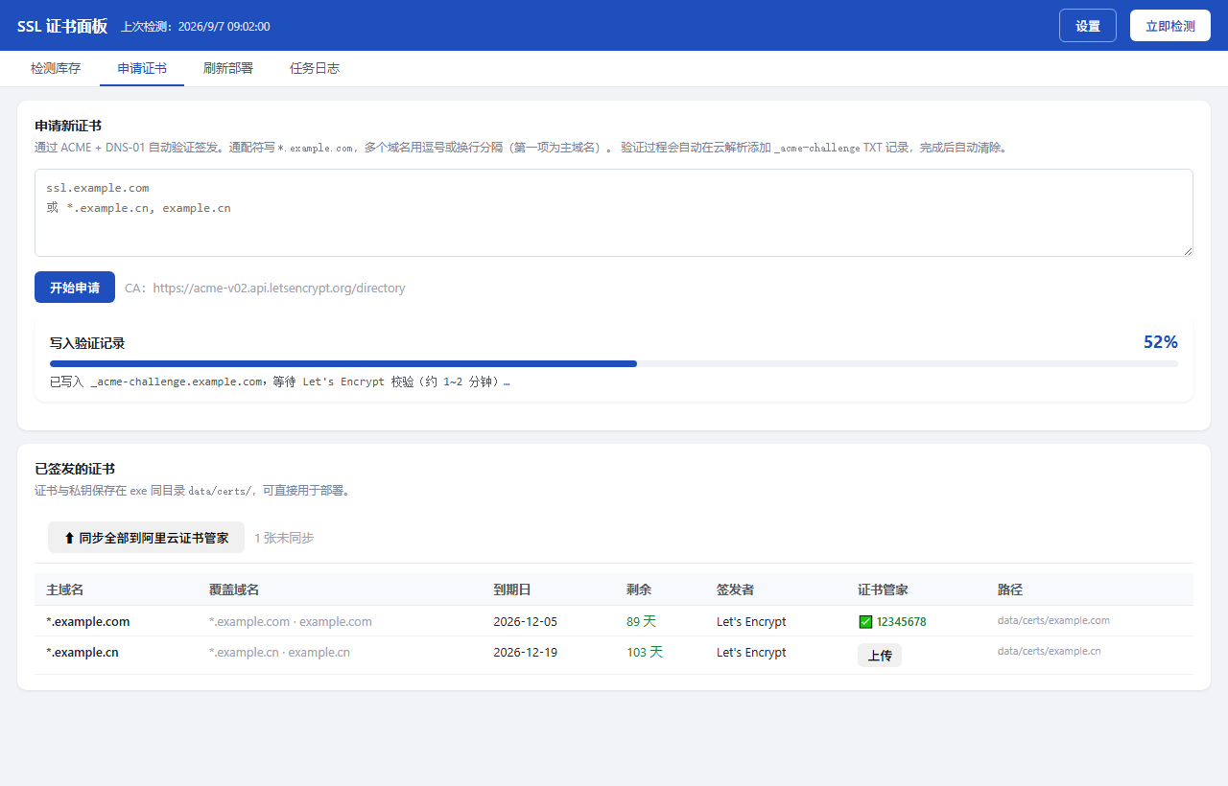Click path data/certs/example.com

[1053, 620]
